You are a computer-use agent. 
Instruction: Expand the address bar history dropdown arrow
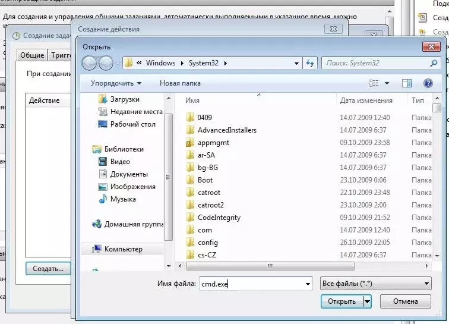(297, 64)
